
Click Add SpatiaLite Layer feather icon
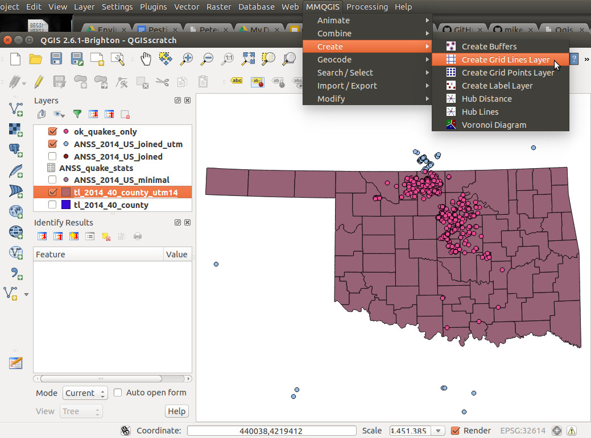tap(16, 170)
